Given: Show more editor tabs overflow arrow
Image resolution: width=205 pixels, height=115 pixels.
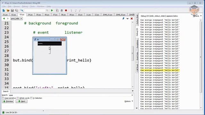Looking at the screenshot, I should coord(134,15).
